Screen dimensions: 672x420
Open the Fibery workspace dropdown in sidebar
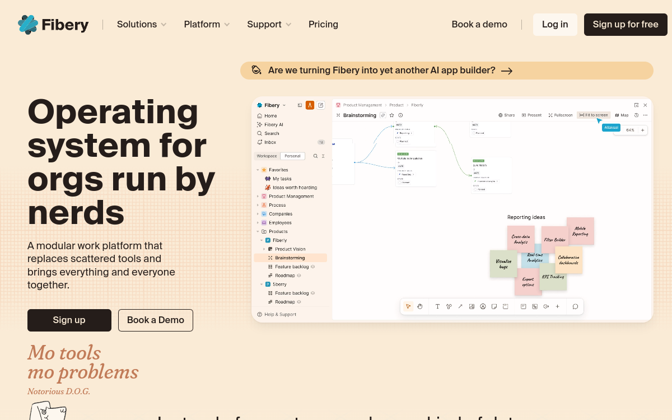pyautogui.click(x=272, y=105)
